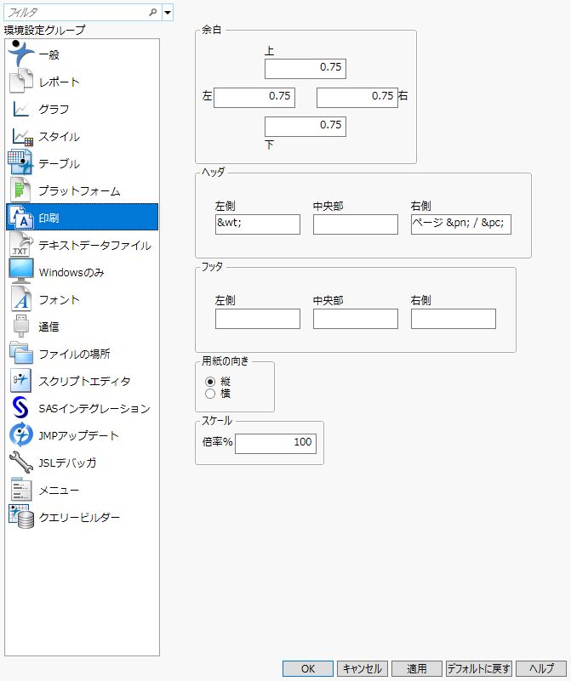This screenshot has height=681, width=571.
Task: Click footer 右側 field
Action: 454,319
